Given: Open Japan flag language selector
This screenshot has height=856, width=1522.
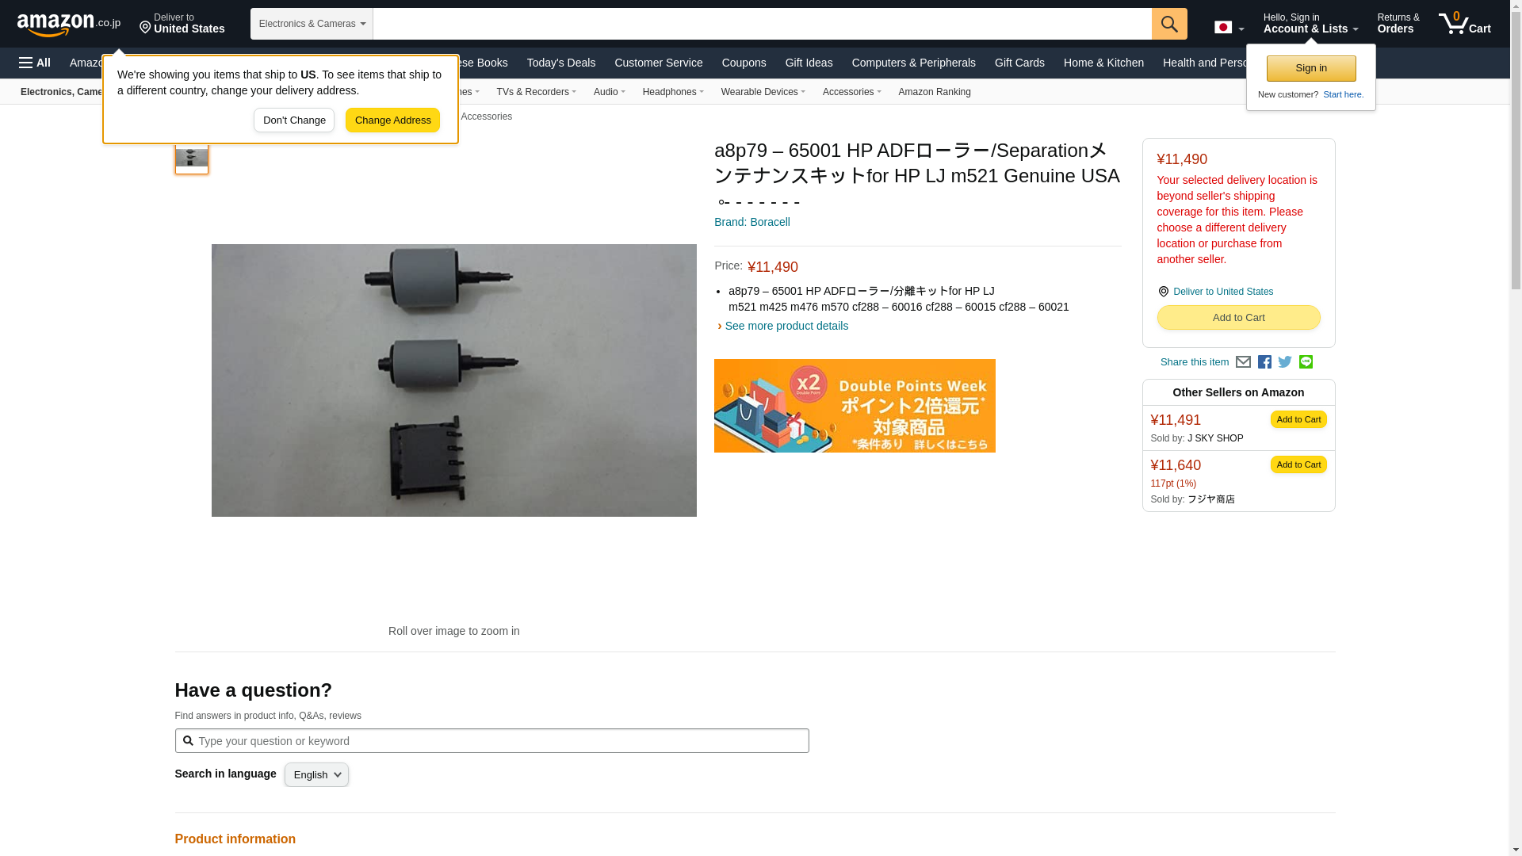Looking at the screenshot, I should (1229, 28).
